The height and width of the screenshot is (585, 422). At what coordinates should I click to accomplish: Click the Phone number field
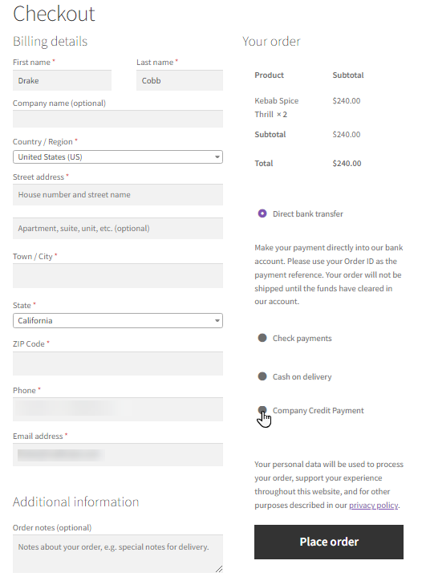(118, 409)
